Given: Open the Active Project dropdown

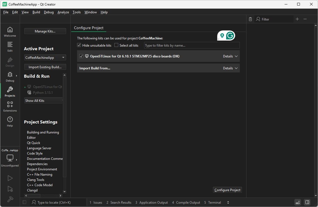Looking at the screenshot, I should click(45, 57).
